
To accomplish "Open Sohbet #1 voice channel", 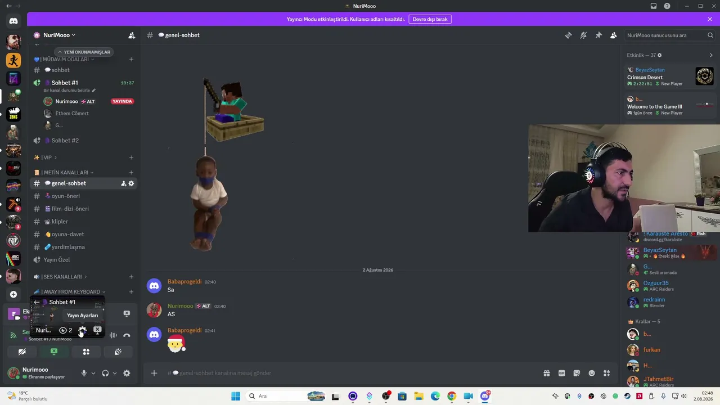I will pyautogui.click(x=83, y=83).
